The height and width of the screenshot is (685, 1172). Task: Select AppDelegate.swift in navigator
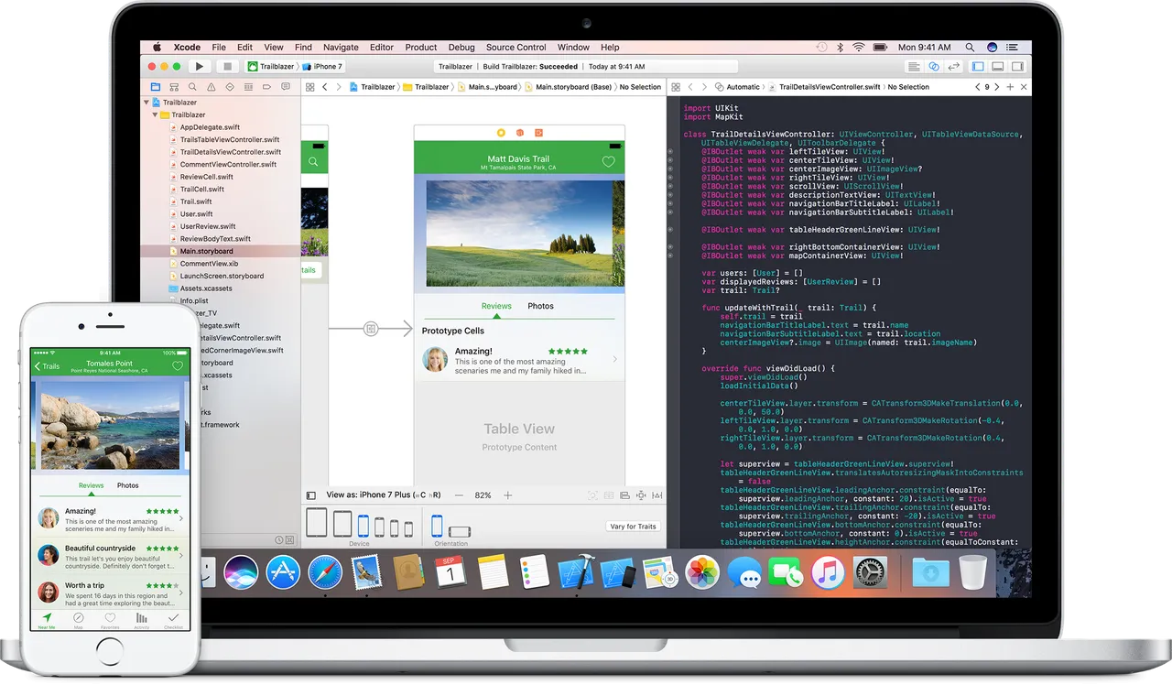[210, 127]
